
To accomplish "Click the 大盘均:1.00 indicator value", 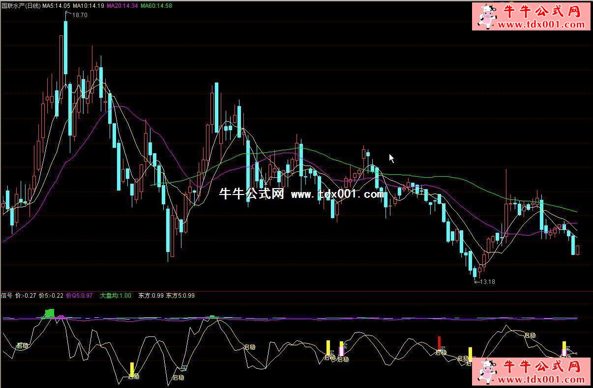I will click(x=116, y=296).
